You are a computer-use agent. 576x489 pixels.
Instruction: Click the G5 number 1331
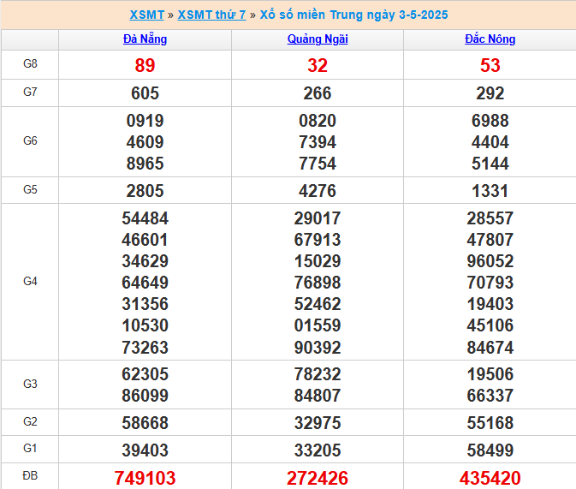point(490,191)
